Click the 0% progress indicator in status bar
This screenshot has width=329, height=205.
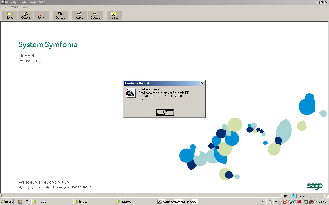point(286,196)
